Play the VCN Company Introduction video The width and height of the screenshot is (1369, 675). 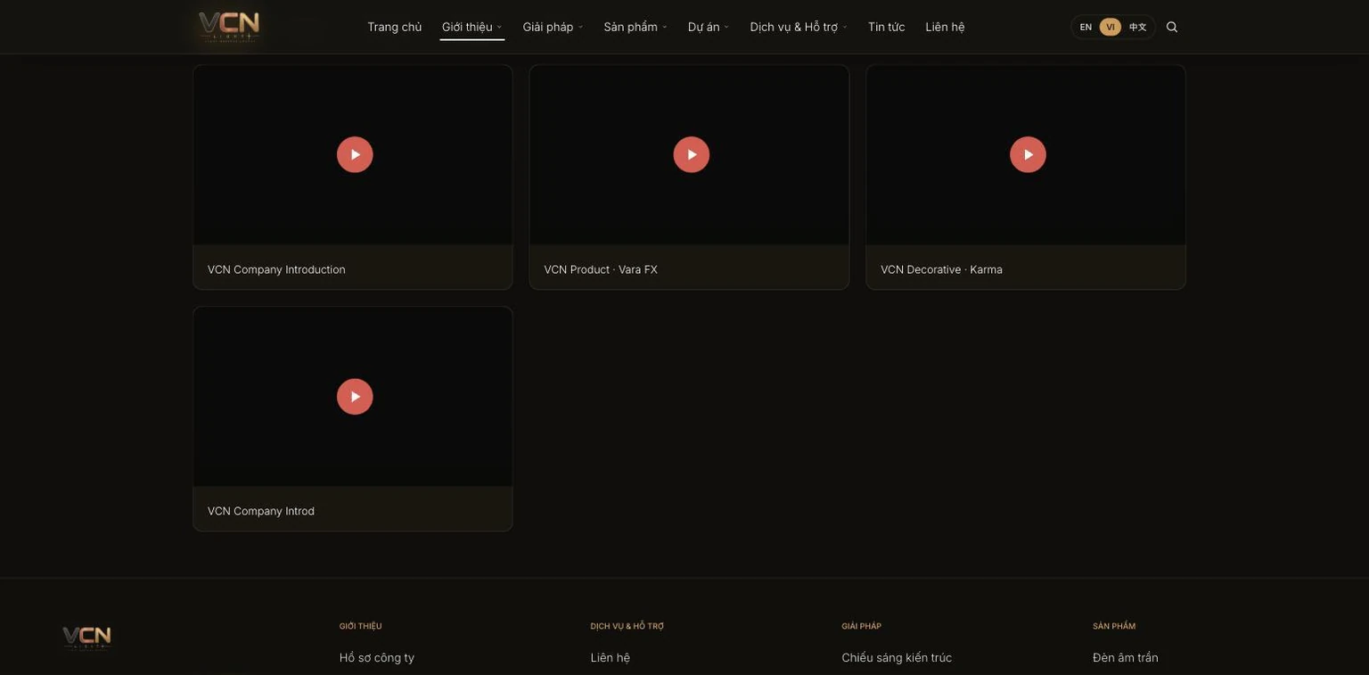[355, 154]
